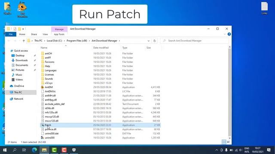Open the Help folder

47,66
